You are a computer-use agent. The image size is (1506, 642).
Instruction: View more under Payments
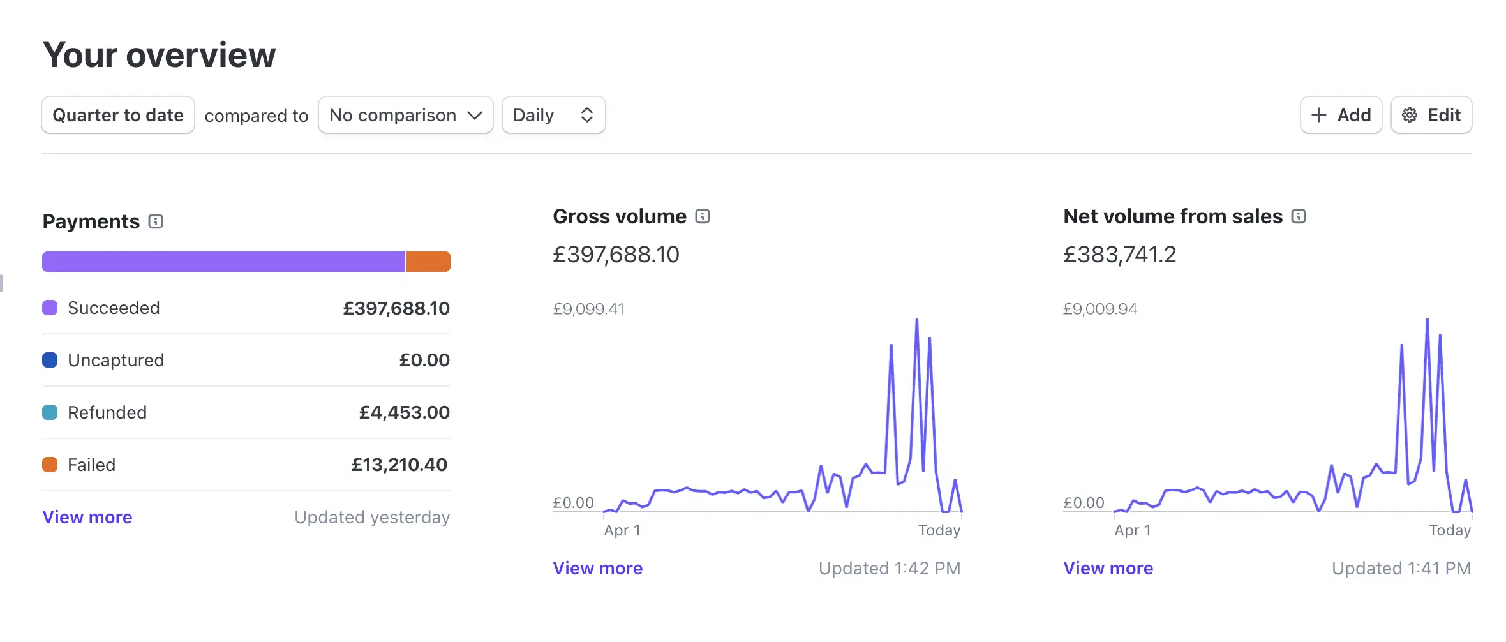[87, 517]
